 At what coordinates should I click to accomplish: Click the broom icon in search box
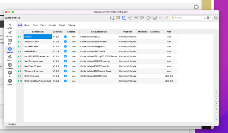click(x=173, y=18)
